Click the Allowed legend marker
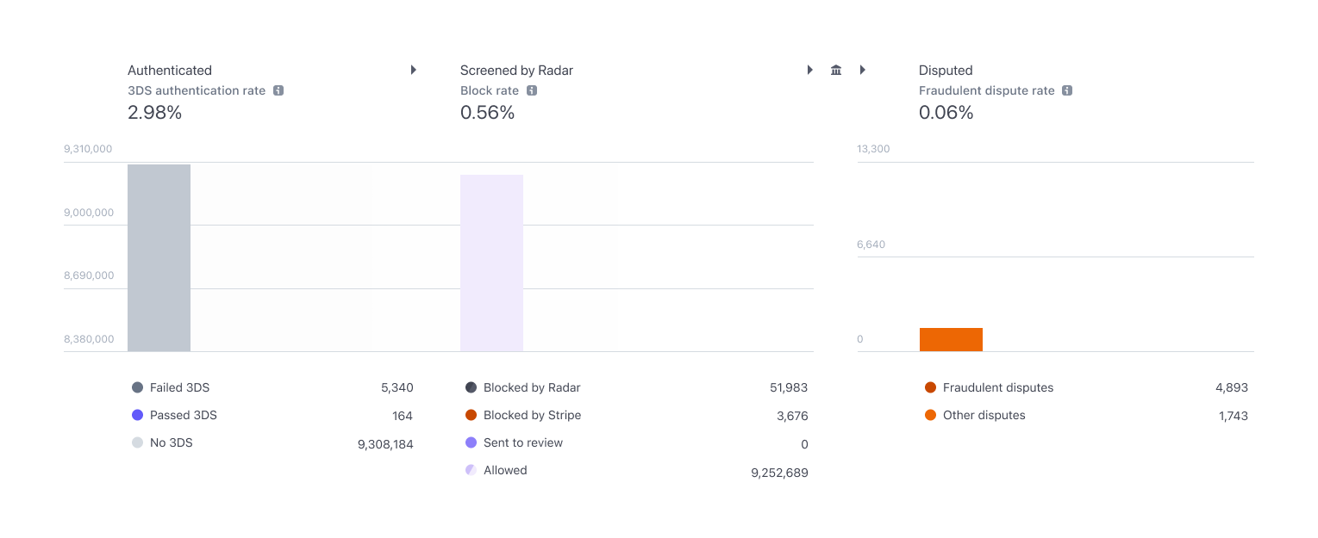The height and width of the screenshot is (538, 1318). tap(471, 471)
